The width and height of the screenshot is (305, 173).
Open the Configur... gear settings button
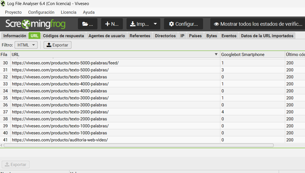(x=183, y=24)
